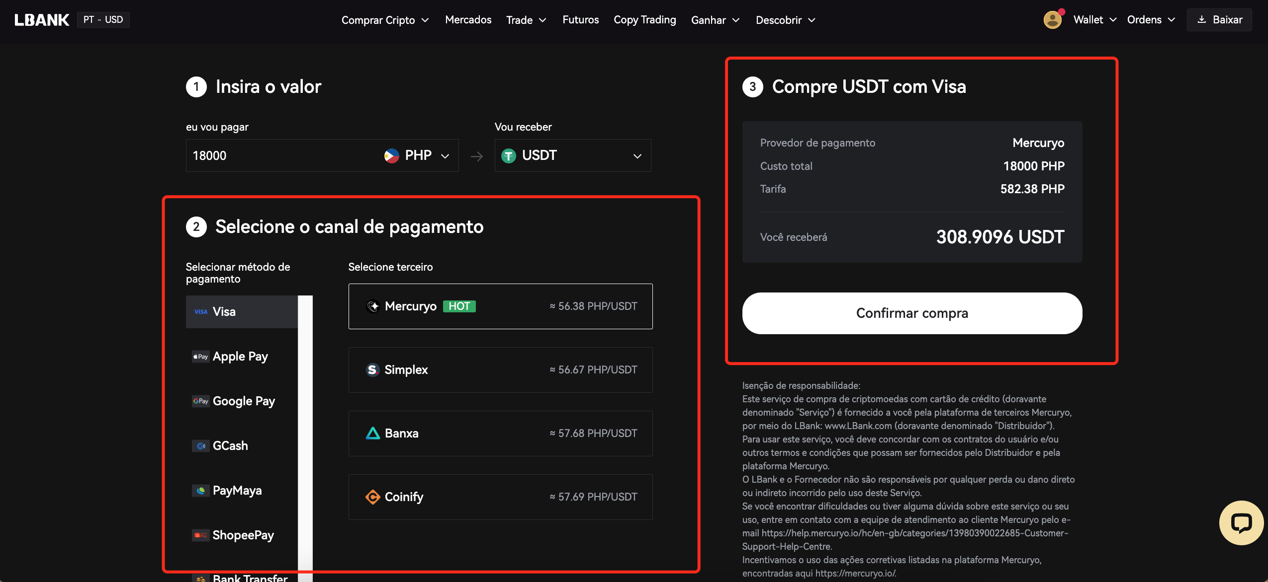Viewport: 1268px width, 582px height.
Task: Expand the Comprar Cripto menu
Action: click(x=385, y=20)
